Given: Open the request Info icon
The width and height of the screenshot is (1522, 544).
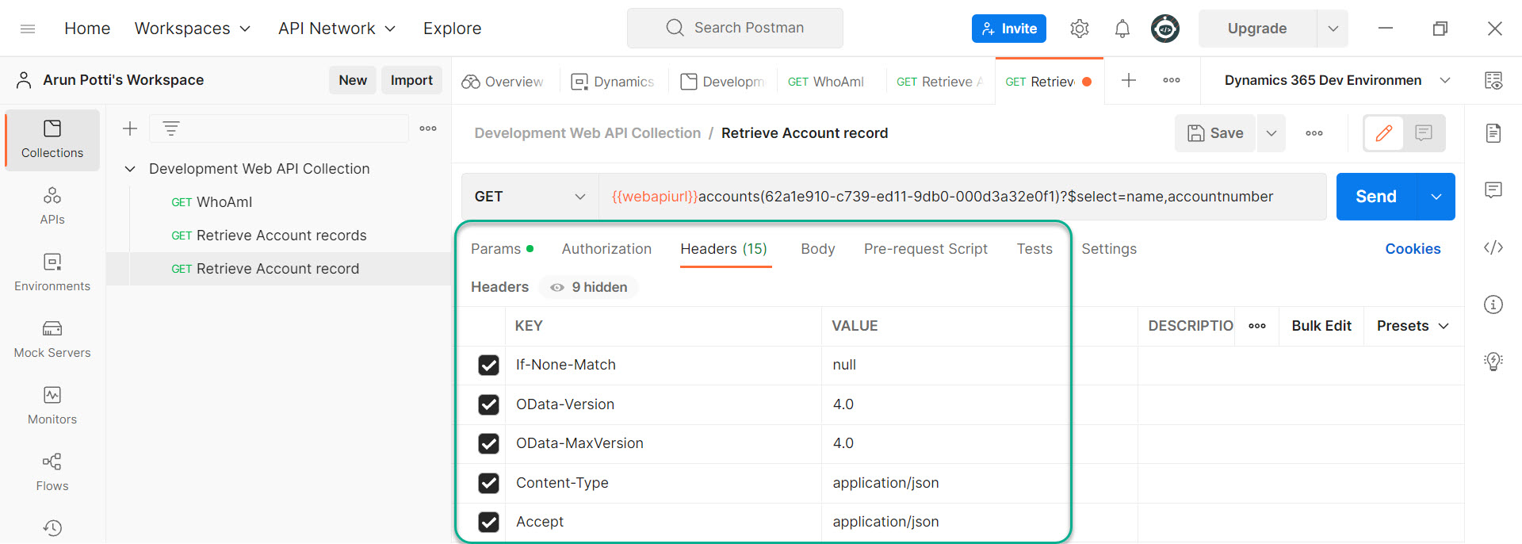Looking at the screenshot, I should click(x=1493, y=305).
